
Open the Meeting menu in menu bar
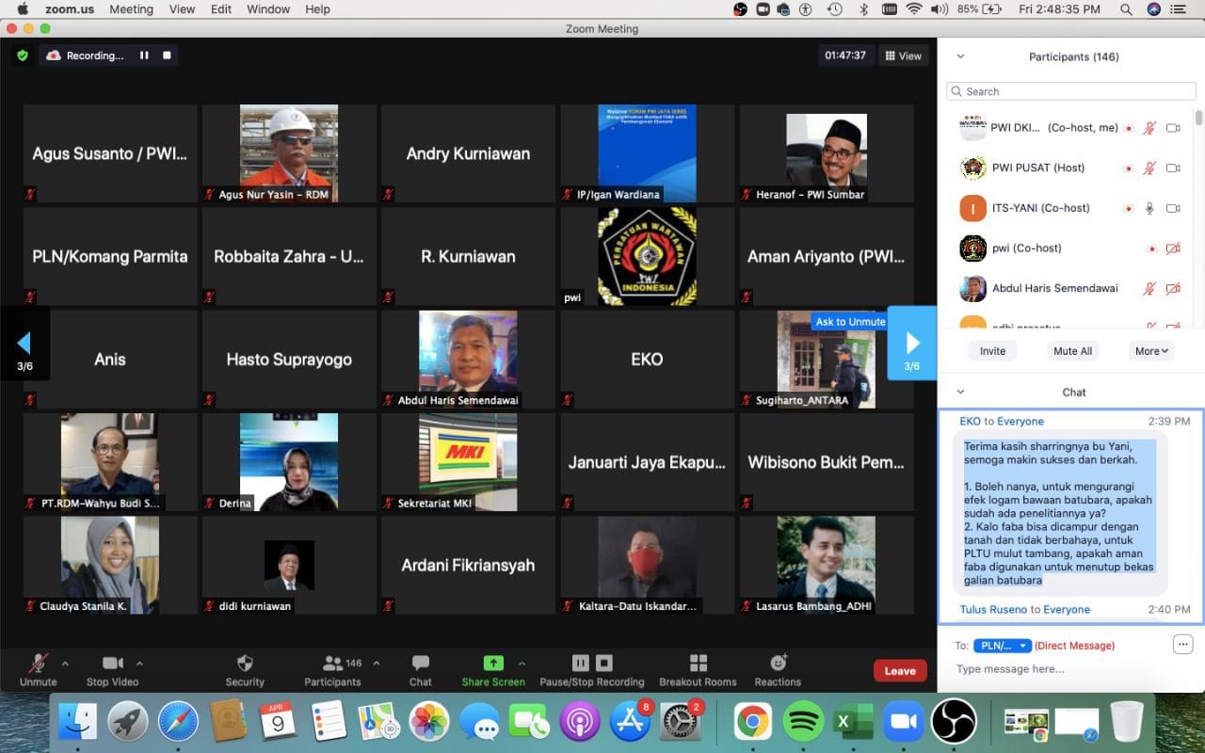pos(131,9)
